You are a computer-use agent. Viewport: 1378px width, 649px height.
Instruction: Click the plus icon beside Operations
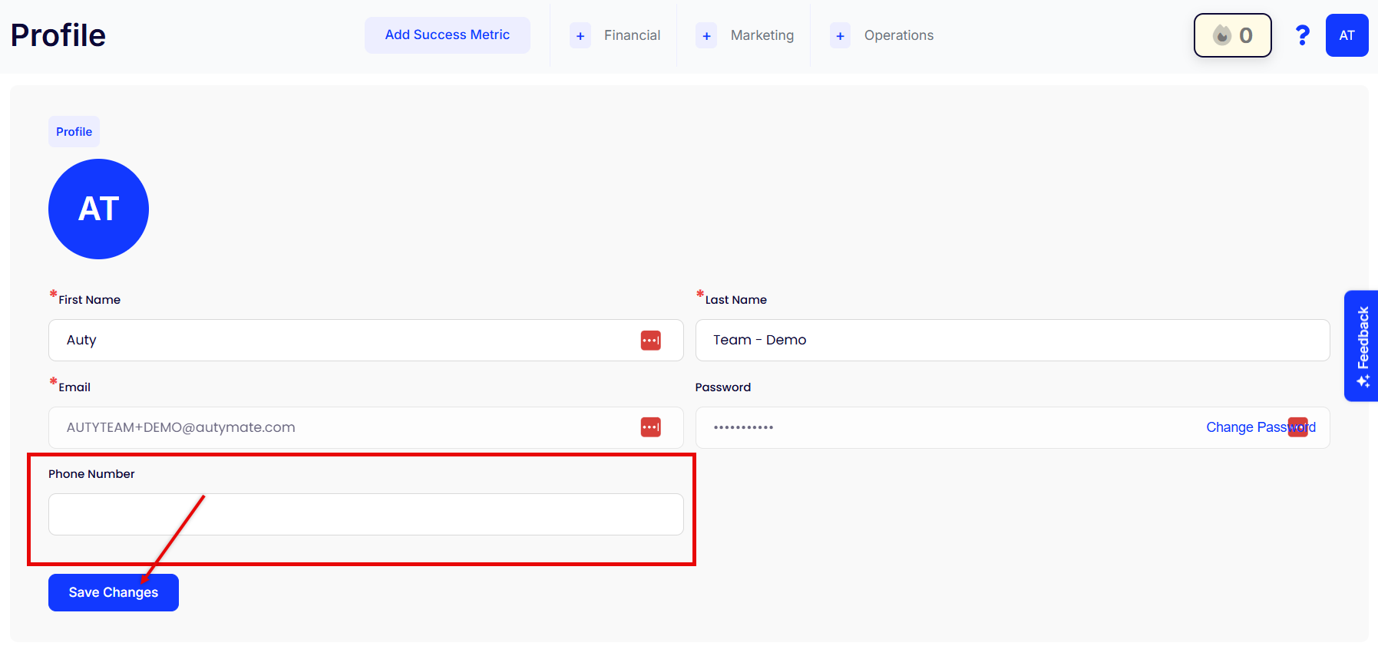click(840, 36)
